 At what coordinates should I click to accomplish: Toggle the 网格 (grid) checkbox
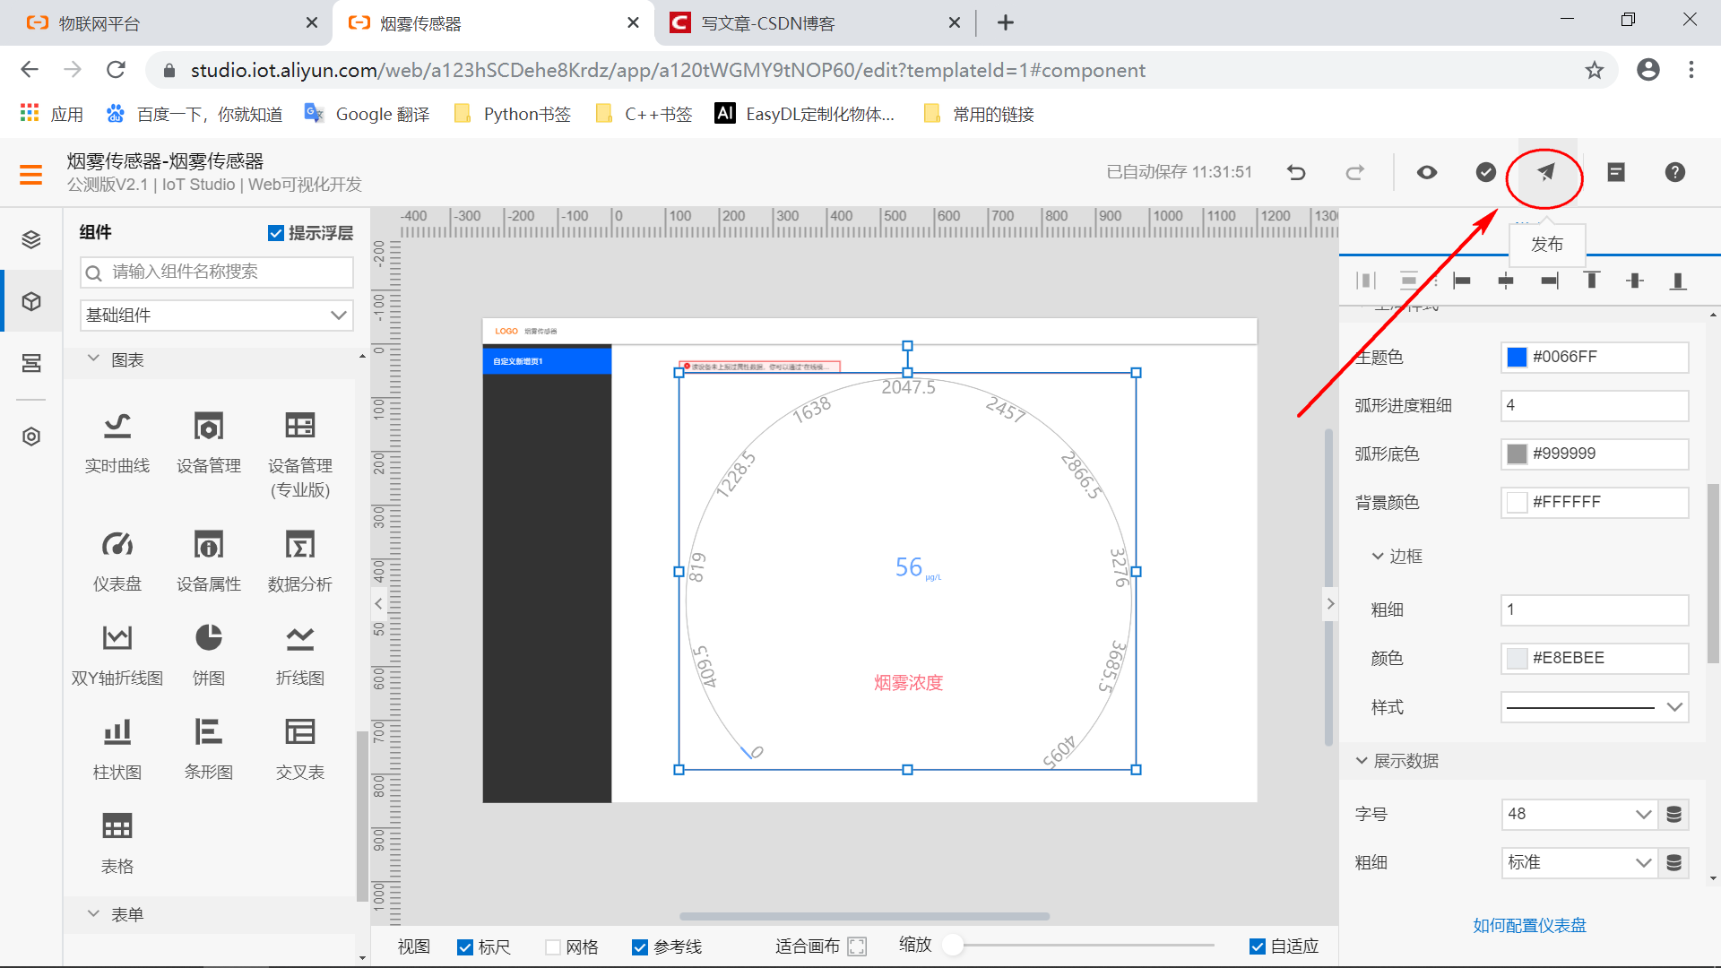click(x=551, y=946)
